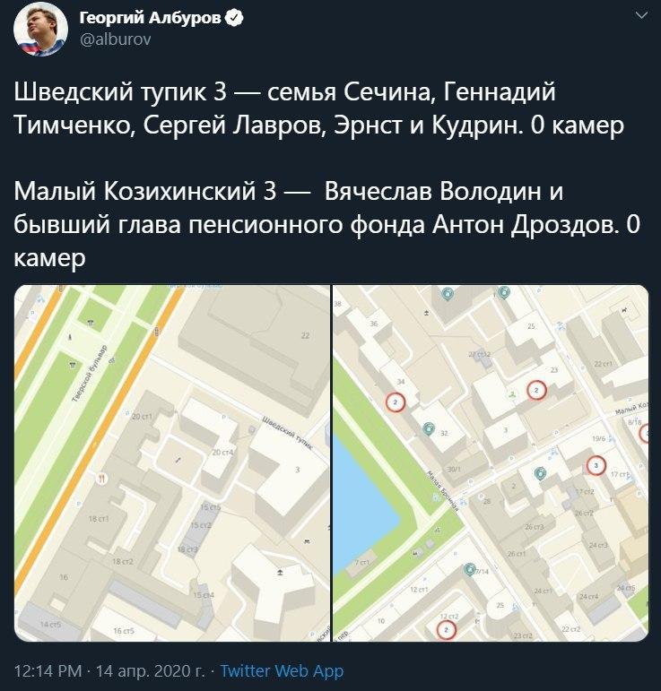Click teal pin right of building 2
The image size is (661, 691).
tap(540, 473)
